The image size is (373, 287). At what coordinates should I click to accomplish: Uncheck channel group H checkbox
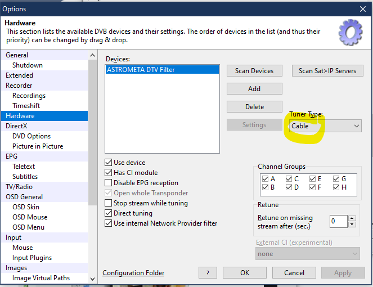tap(336, 187)
